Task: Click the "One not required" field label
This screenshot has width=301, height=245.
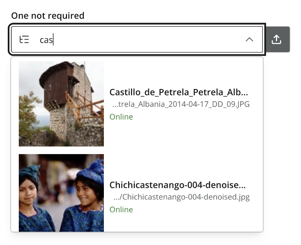Action: pyautogui.click(x=48, y=16)
